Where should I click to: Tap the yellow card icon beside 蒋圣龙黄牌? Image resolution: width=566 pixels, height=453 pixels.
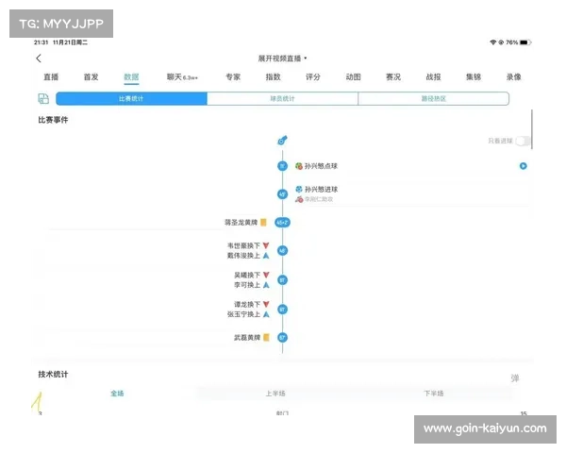[263, 222]
